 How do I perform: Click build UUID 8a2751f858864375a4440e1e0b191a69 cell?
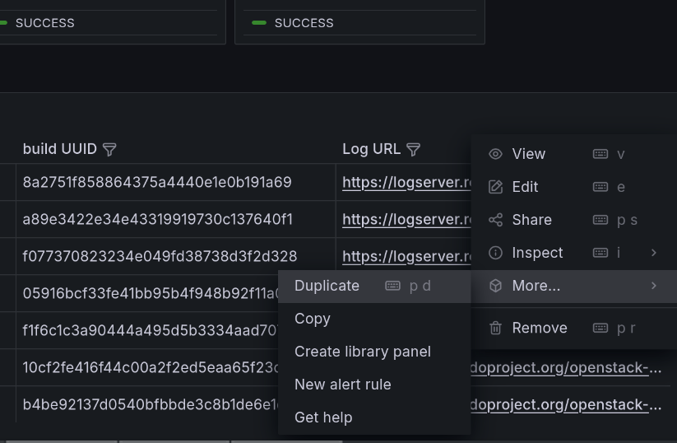coord(157,182)
